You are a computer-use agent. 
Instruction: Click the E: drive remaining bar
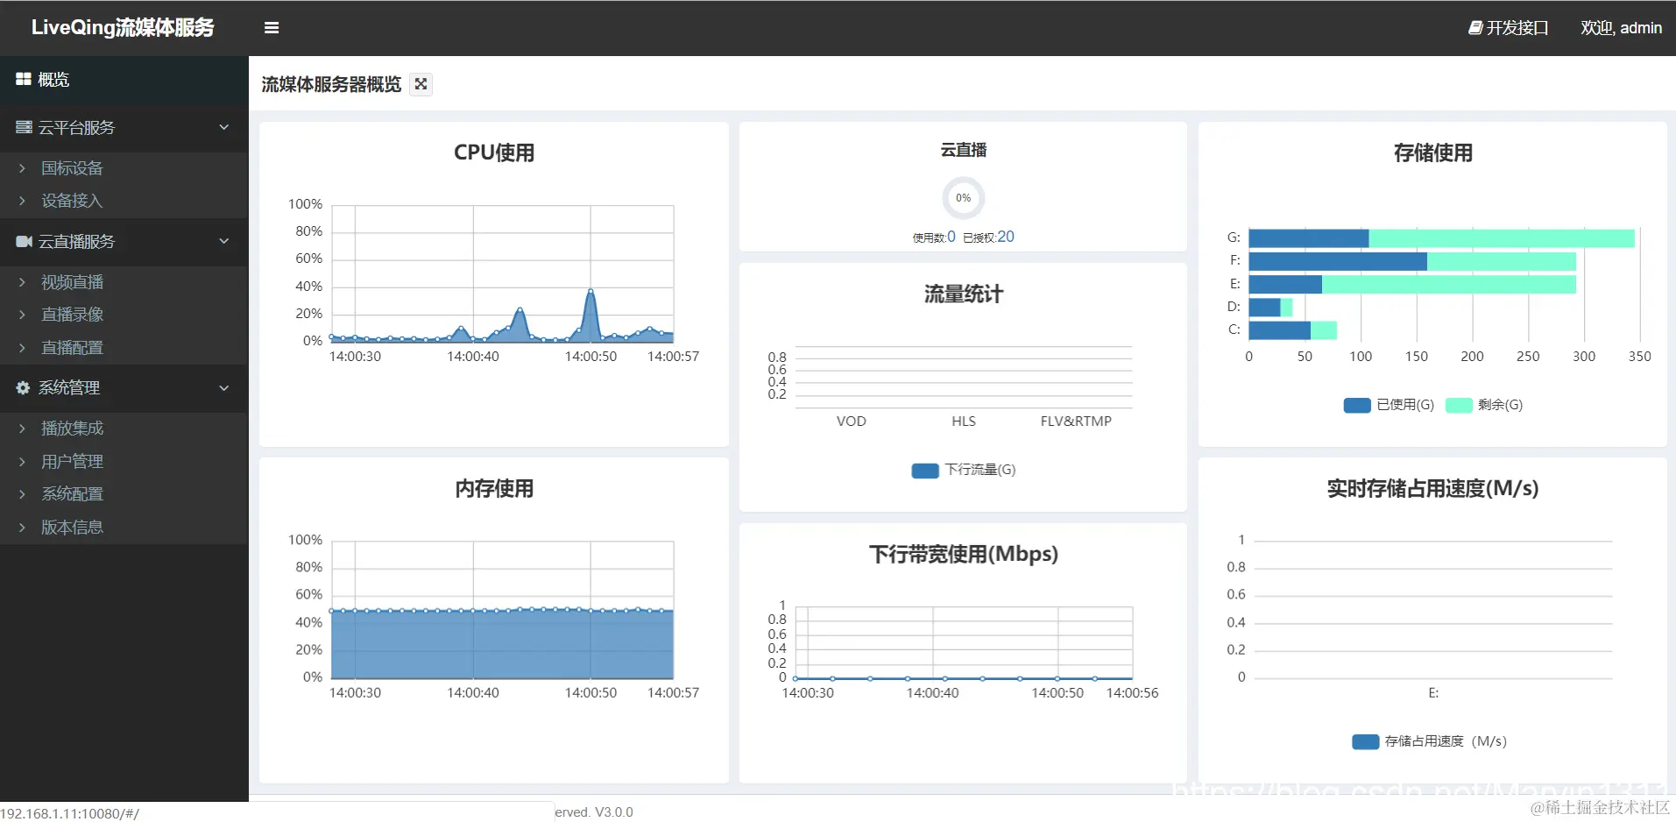point(1449,284)
